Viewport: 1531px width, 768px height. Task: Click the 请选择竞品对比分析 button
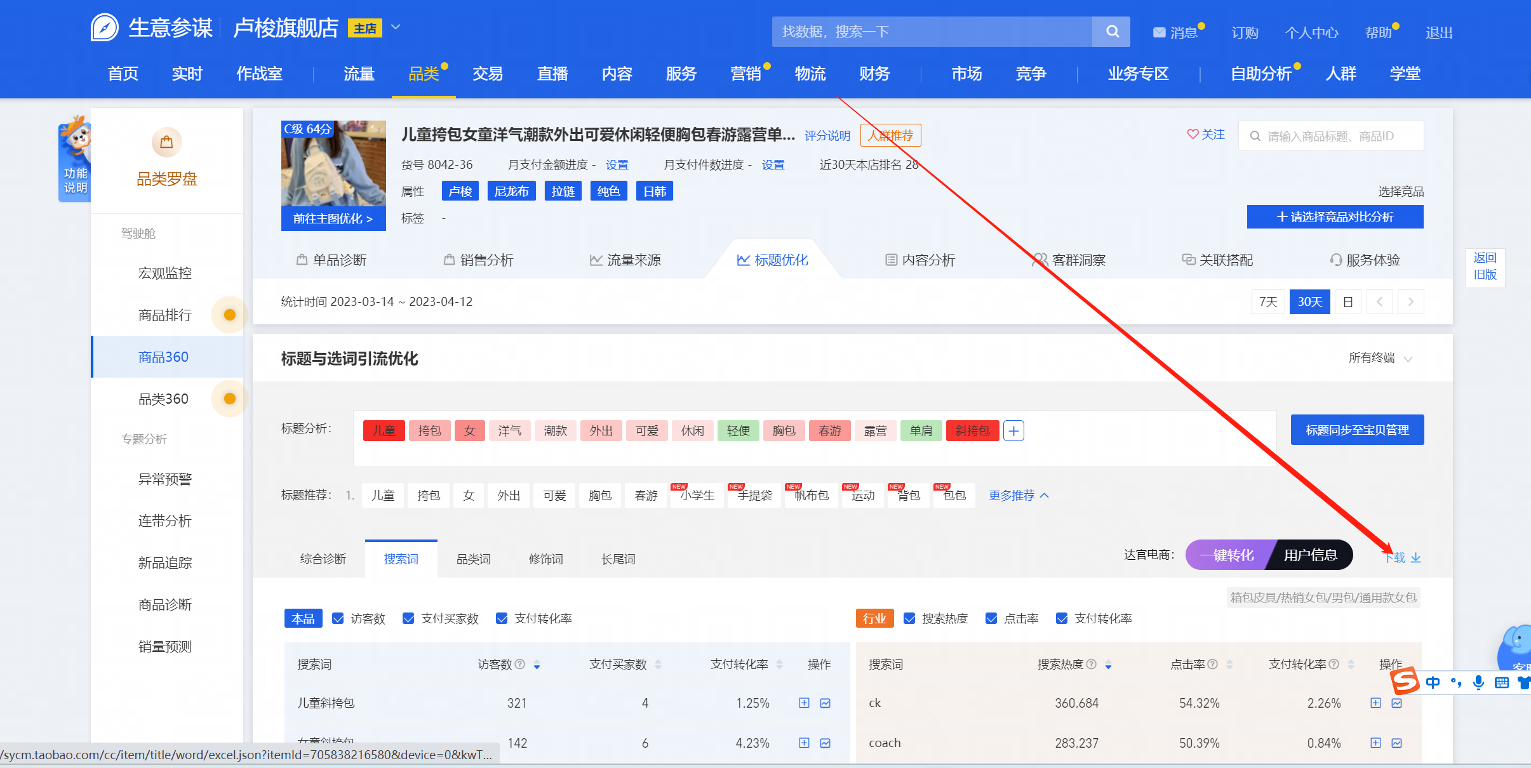tap(1335, 217)
